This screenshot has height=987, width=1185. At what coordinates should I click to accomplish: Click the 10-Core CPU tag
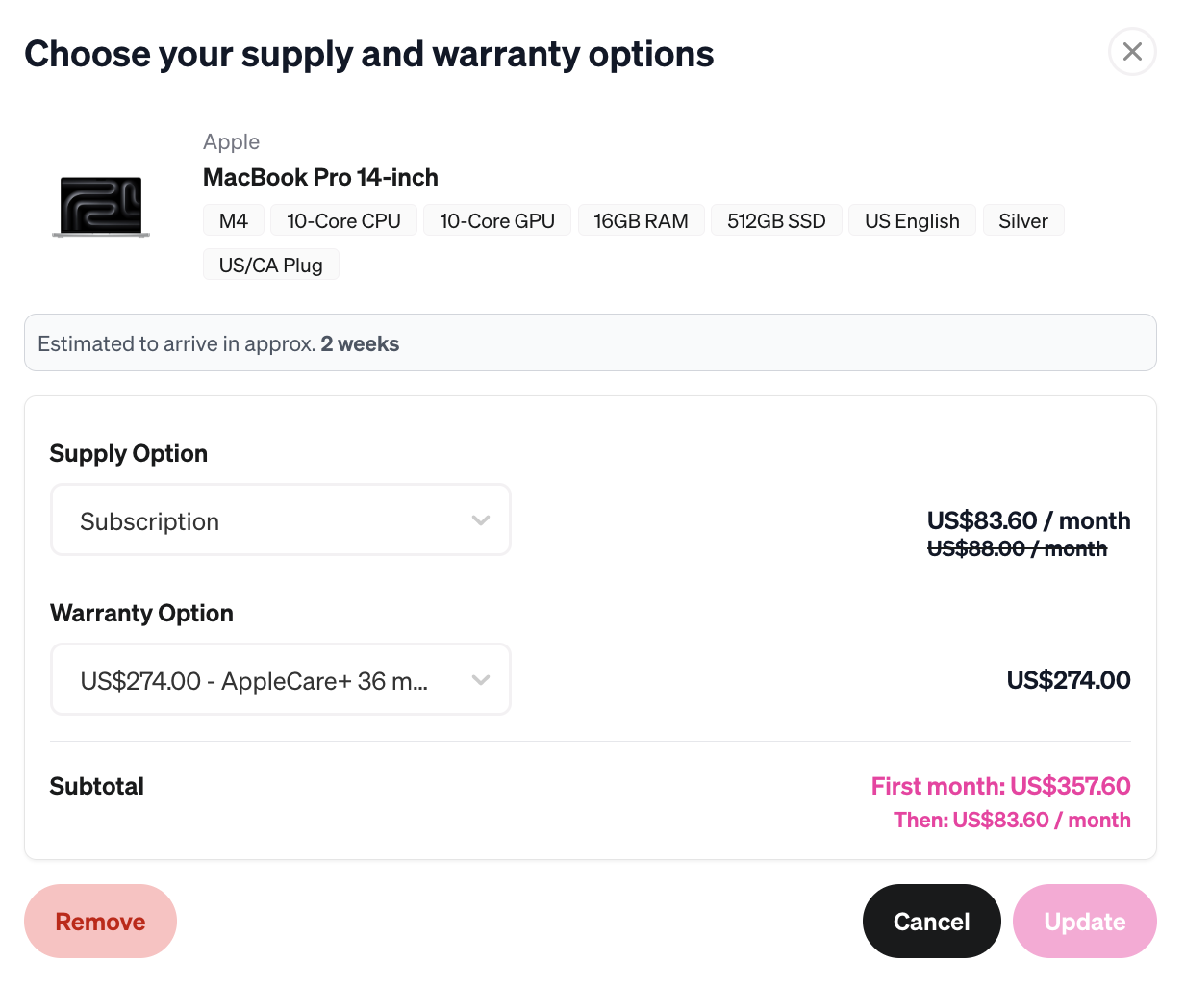(x=343, y=220)
